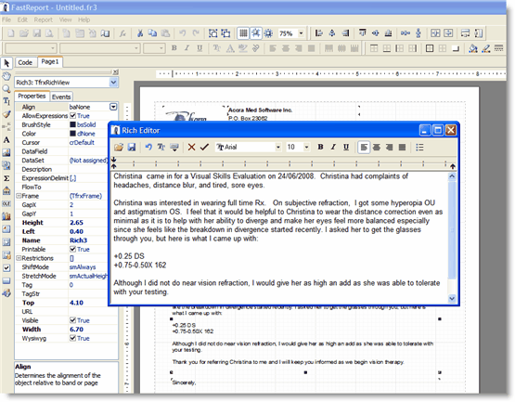
Task: Open the Report menu
Action: pos(43,19)
